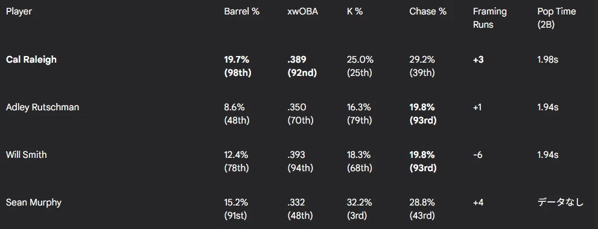Select the Barrel % column header
Viewport: 598px width, 229px height.
pyautogui.click(x=242, y=11)
